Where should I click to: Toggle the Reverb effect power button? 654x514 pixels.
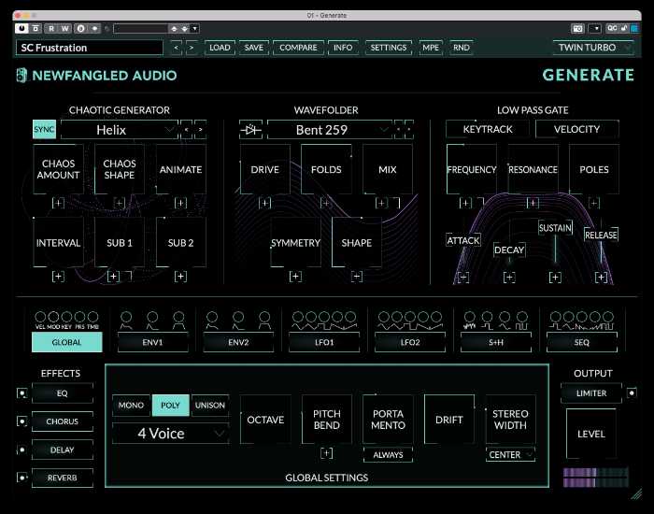(x=22, y=478)
